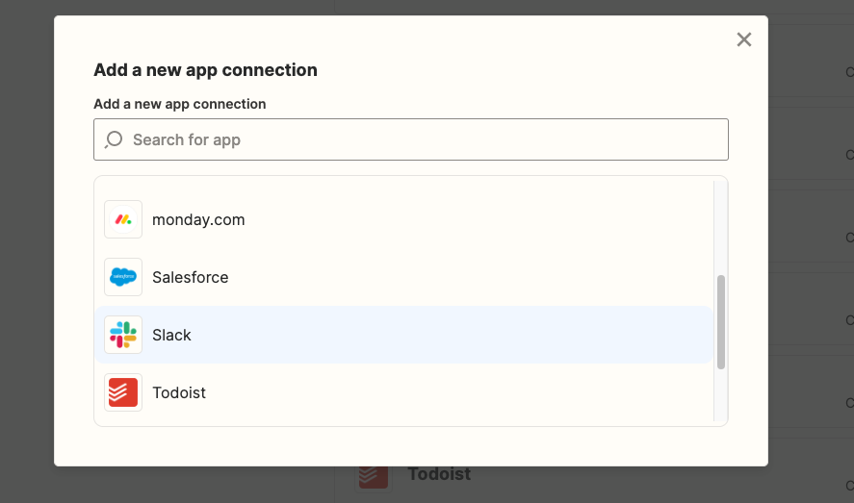Click the Todoist logo in the app list
This screenshot has height=503, width=854.
point(123,392)
